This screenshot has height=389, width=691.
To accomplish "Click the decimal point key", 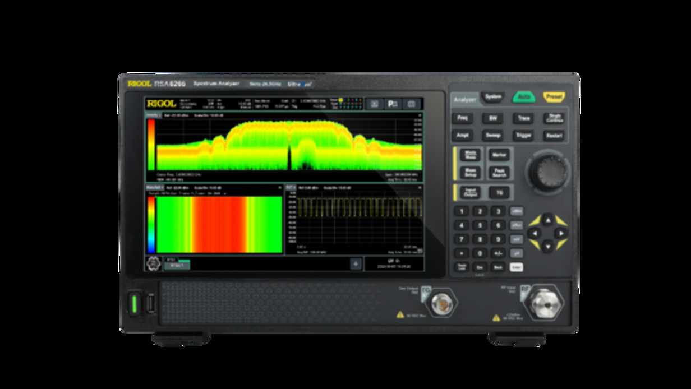I will click(x=461, y=253).
